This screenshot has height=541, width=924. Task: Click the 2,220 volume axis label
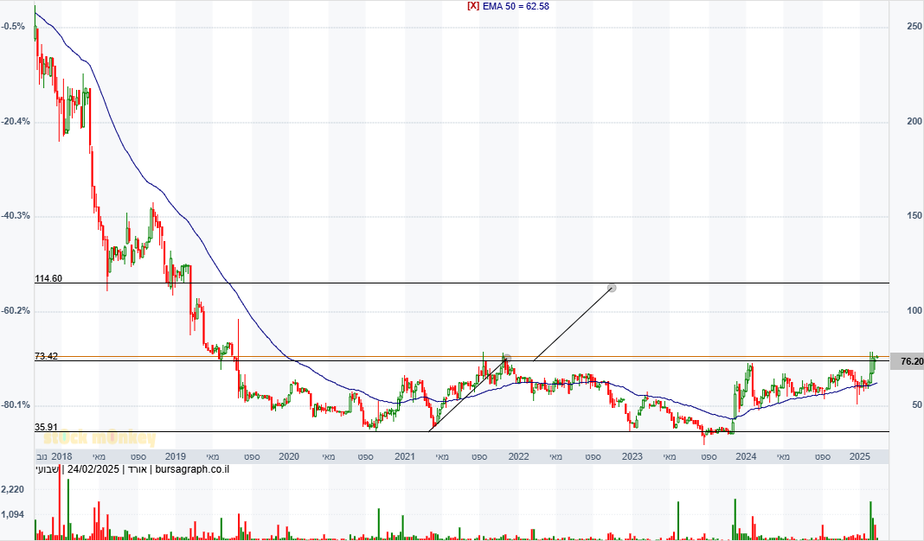click(x=13, y=489)
